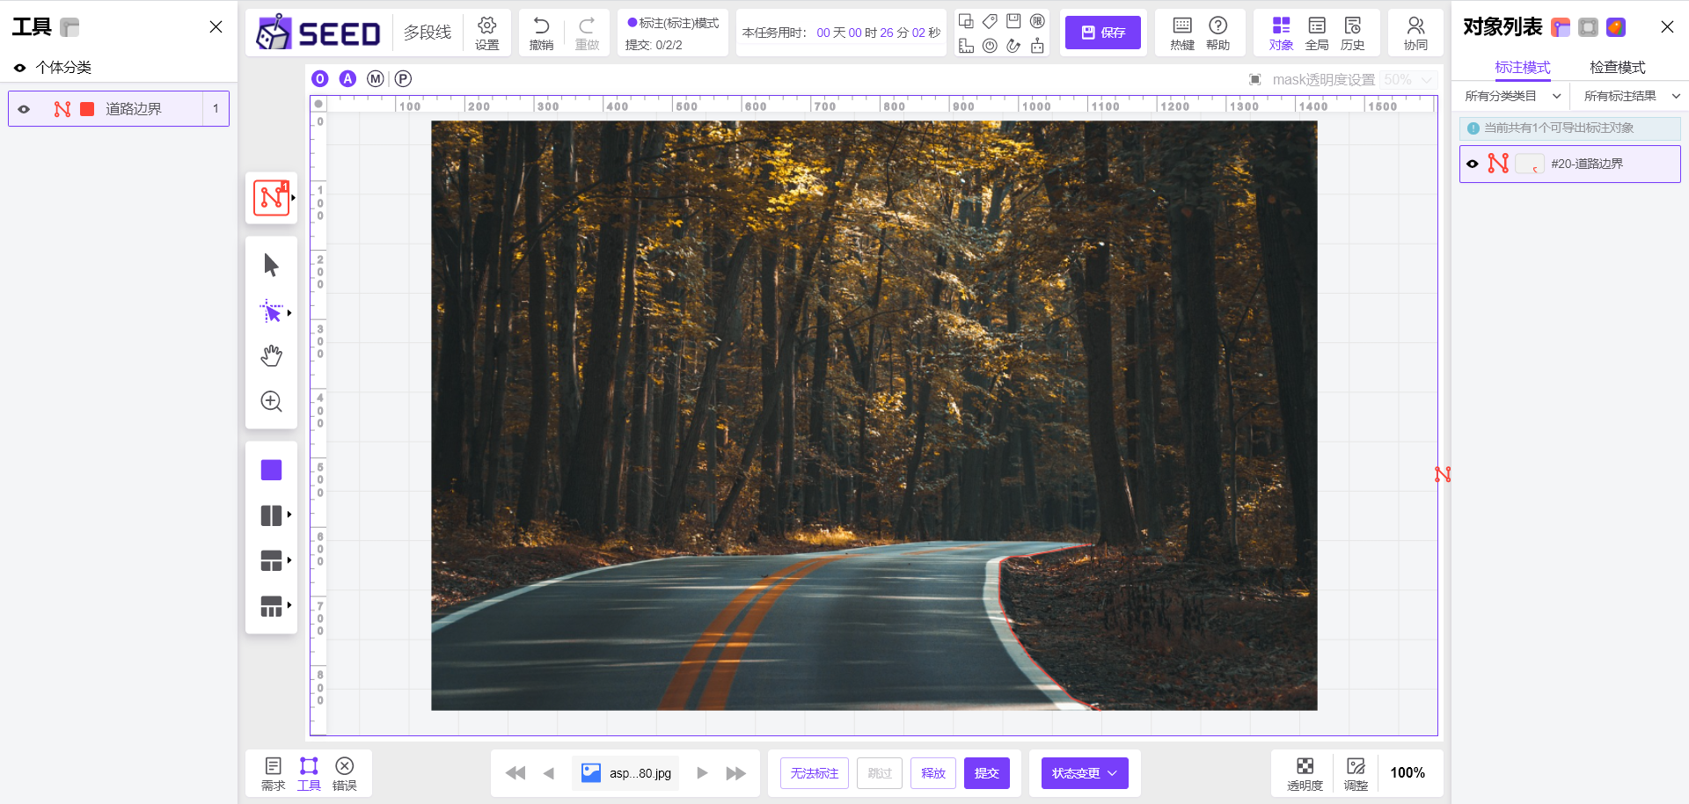This screenshot has width=1689, height=804.
Task: Toggle the M circle mode button
Action: point(376,79)
